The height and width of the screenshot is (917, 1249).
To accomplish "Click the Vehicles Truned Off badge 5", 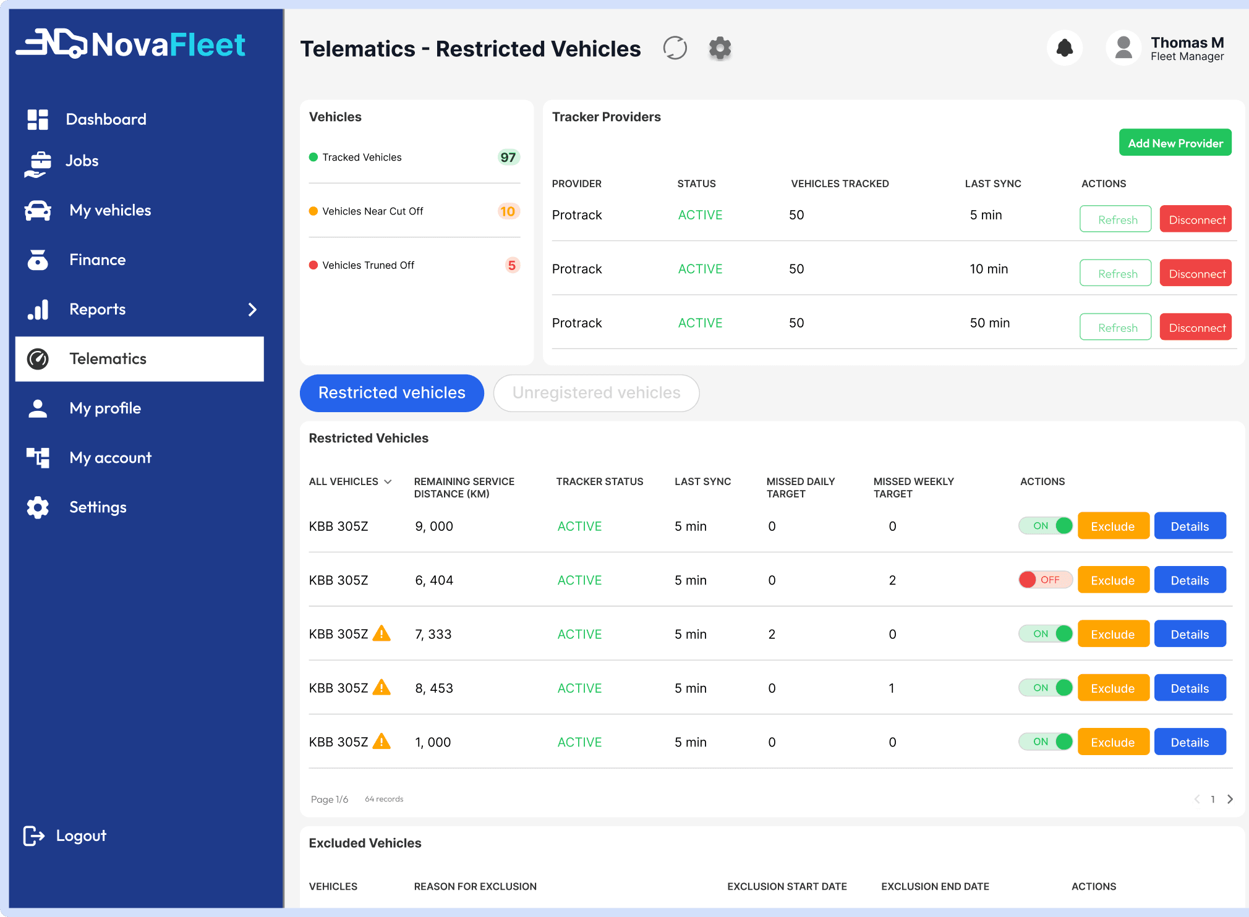I will coord(512,265).
